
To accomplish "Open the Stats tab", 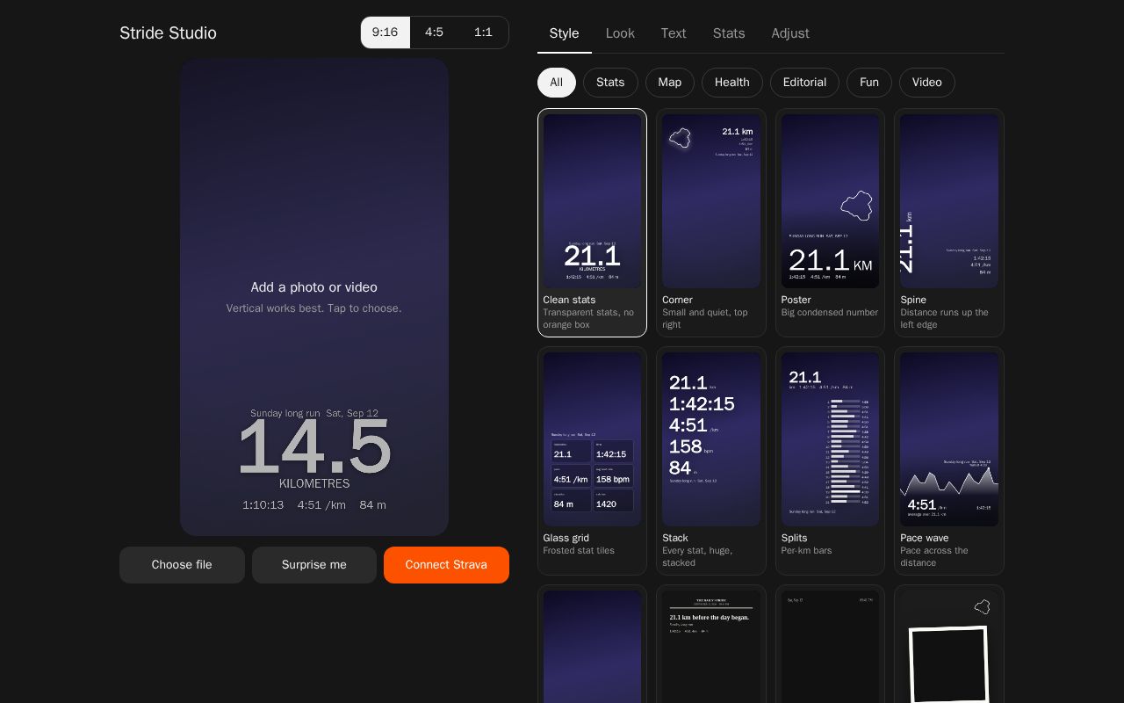I will (x=729, y=33).
